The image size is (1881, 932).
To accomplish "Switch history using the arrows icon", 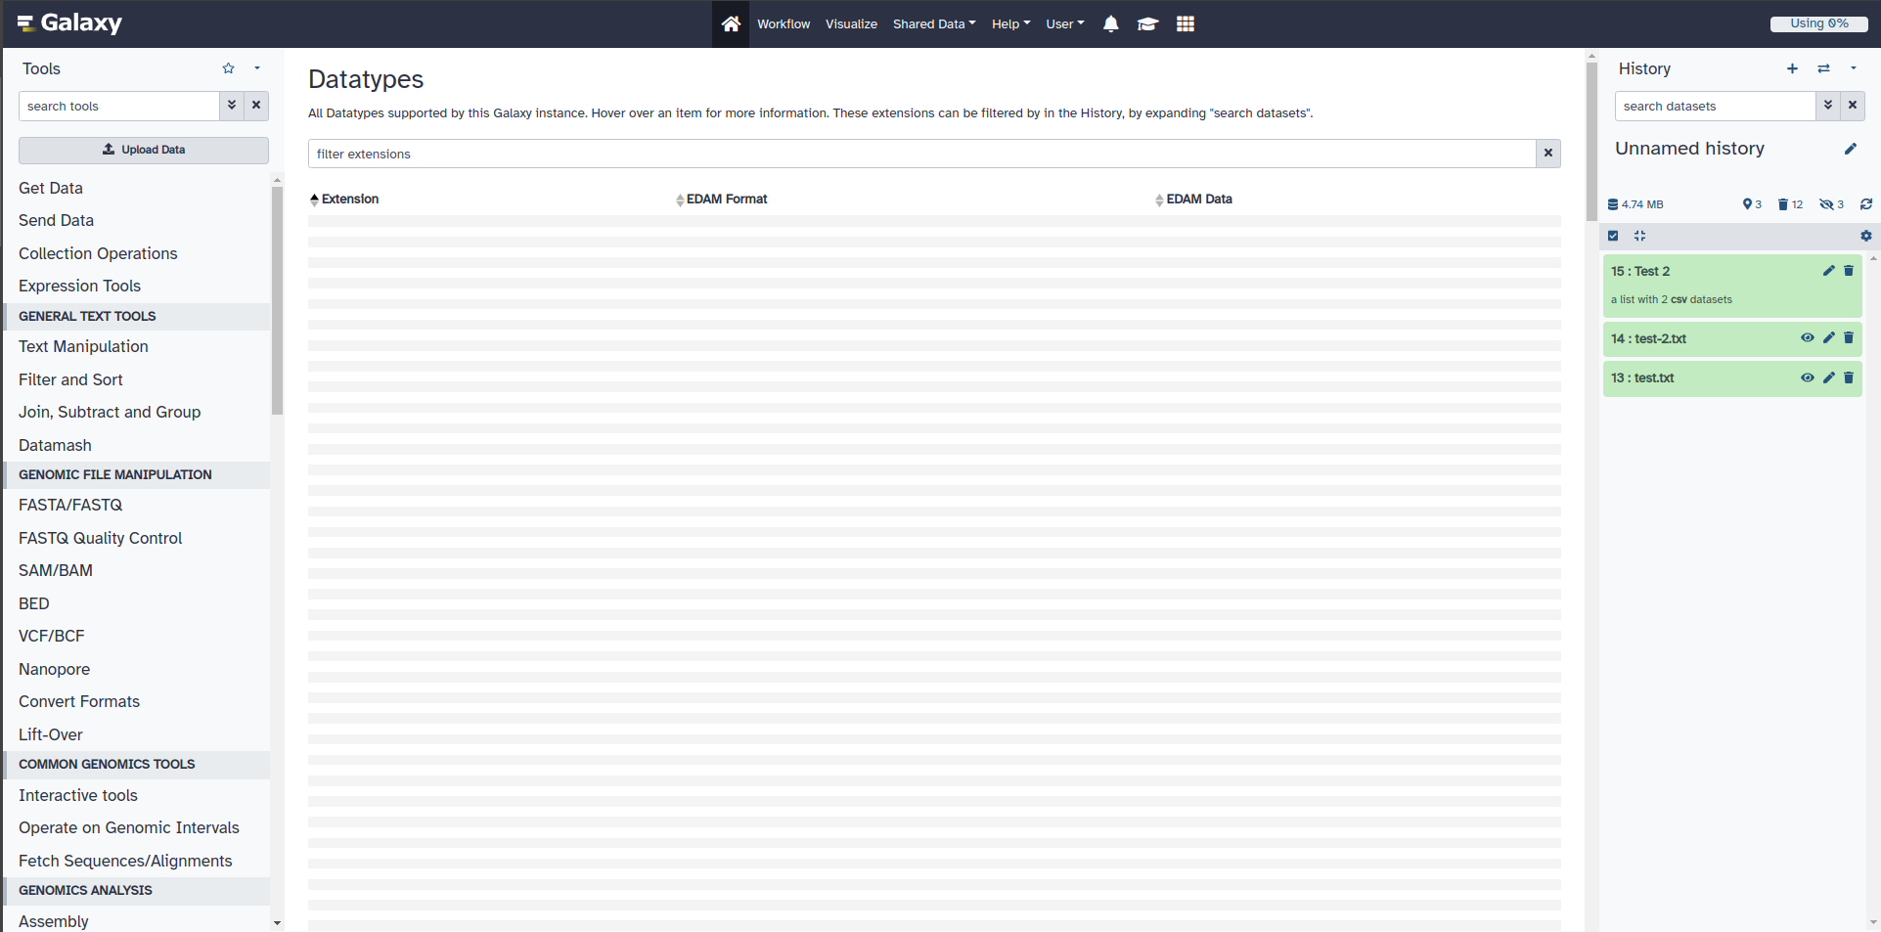I will [x=1823, y=68].
